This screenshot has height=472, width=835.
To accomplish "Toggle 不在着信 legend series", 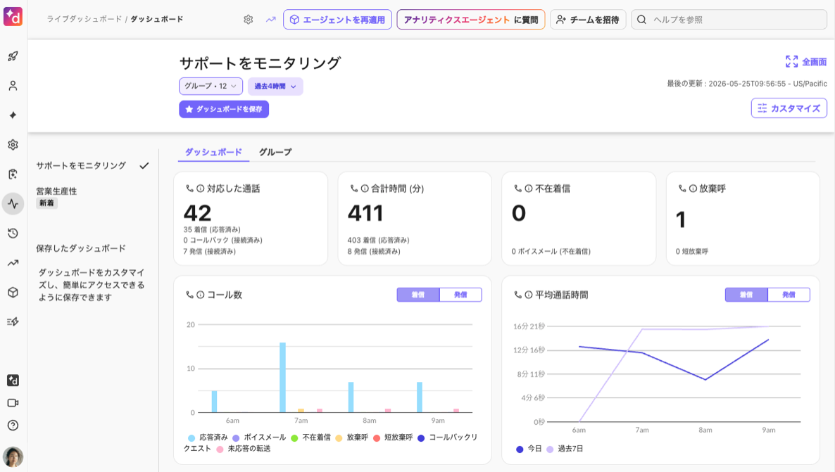I will pyautogui.click(x=311, y=438).
